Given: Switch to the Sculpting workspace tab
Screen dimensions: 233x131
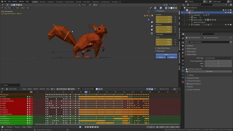Looking at the screenshot, I should tap(51, 2).
